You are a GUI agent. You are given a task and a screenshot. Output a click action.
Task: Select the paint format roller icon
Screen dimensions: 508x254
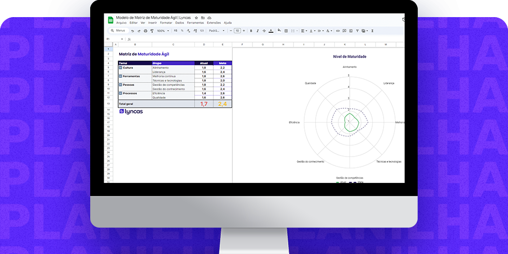152,31
